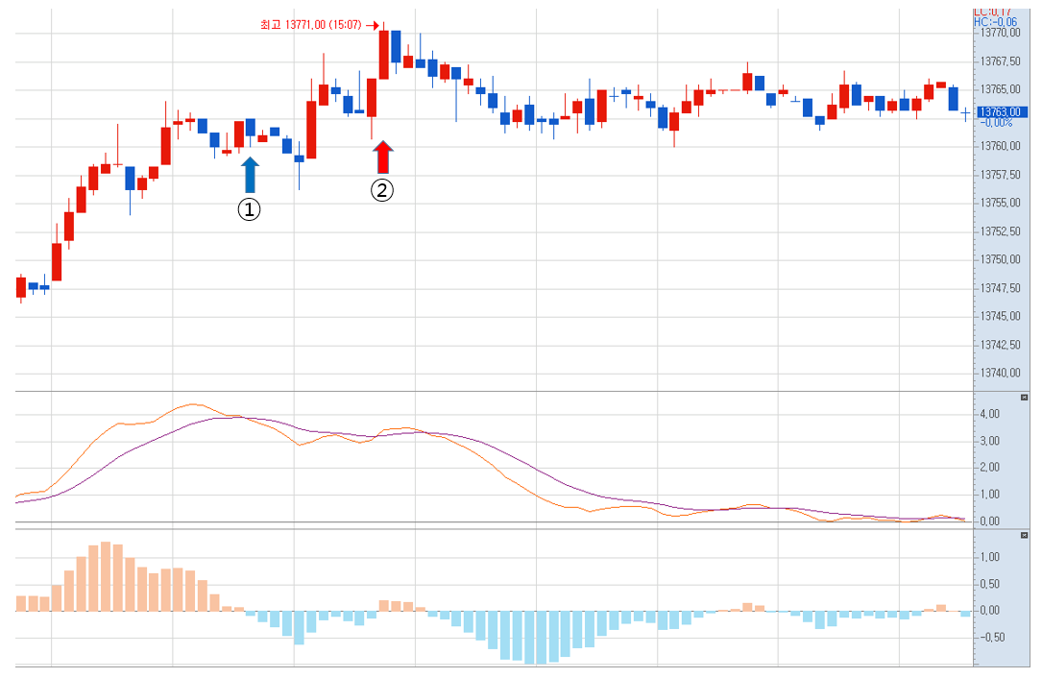
Task: Click the 13740.00 price axis label
Action: [x=1000, y=373]
